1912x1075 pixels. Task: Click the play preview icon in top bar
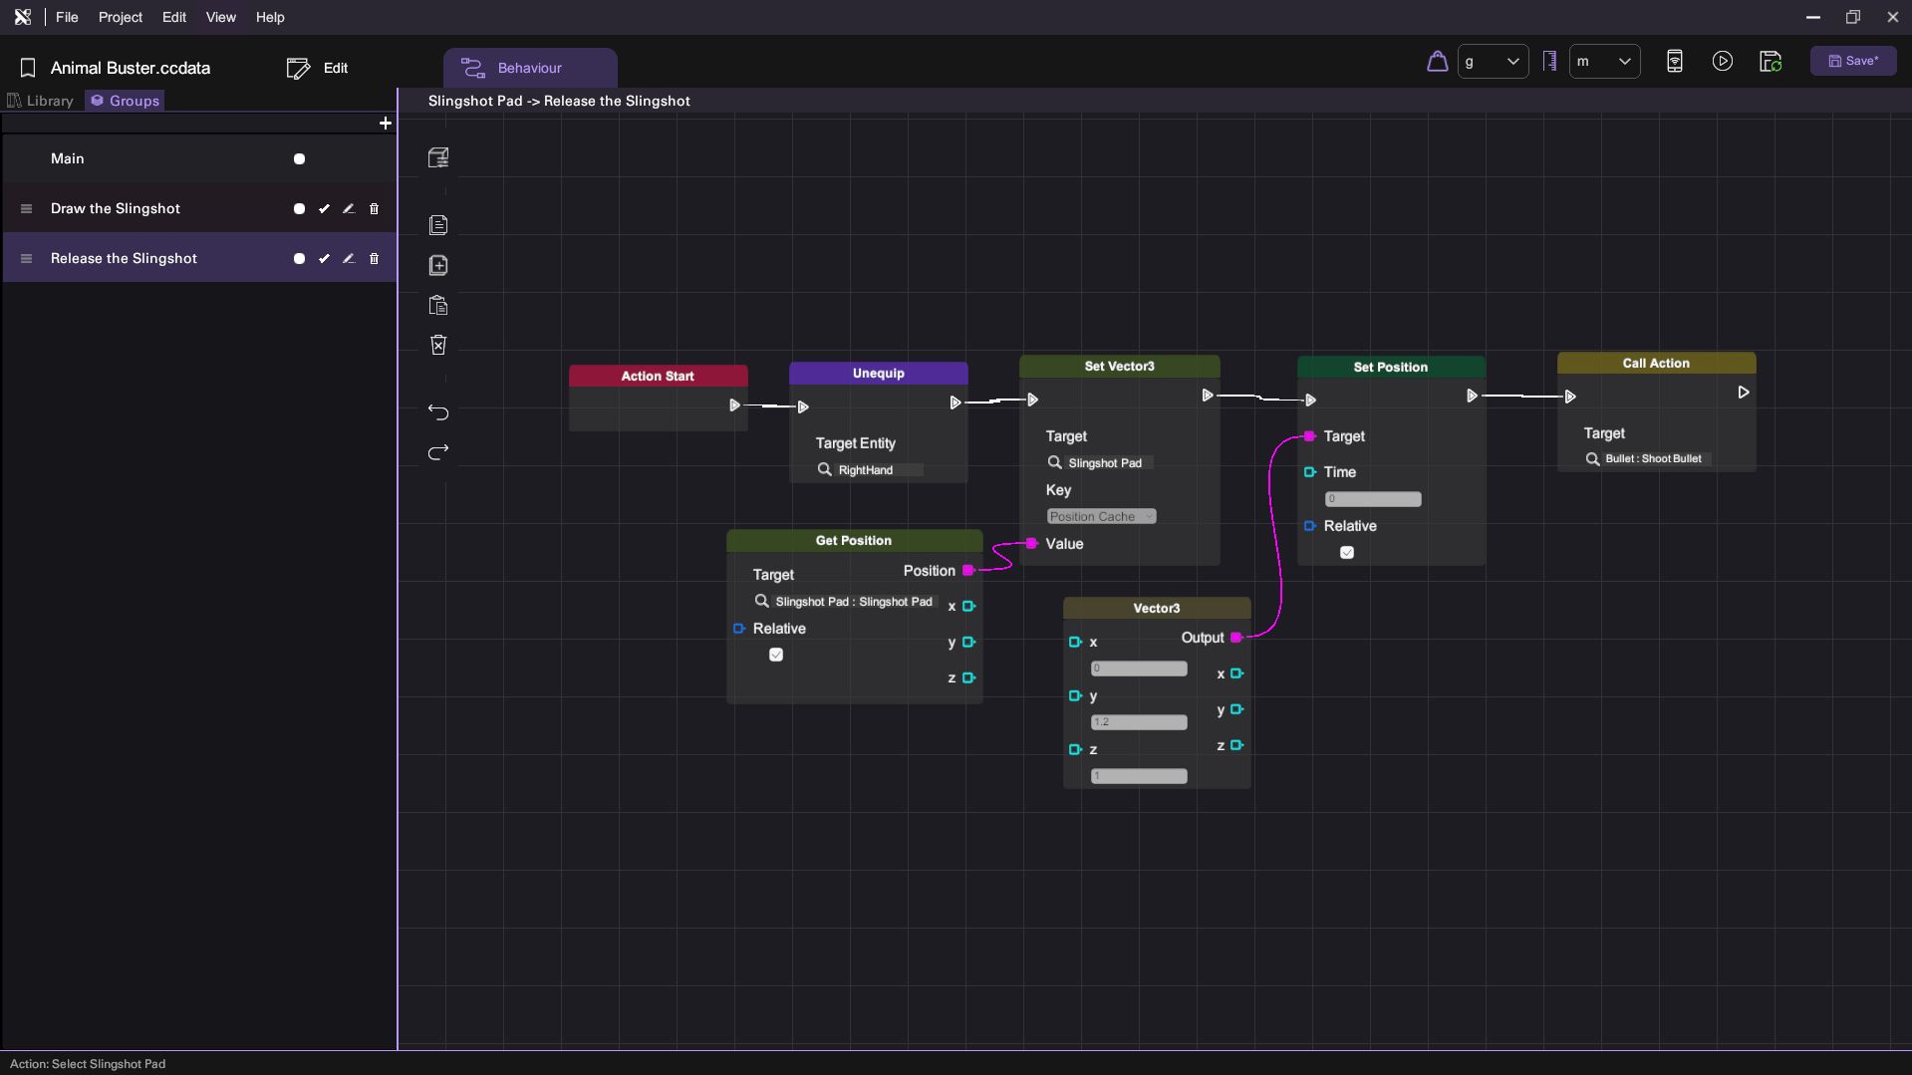tap(1722, 62)
